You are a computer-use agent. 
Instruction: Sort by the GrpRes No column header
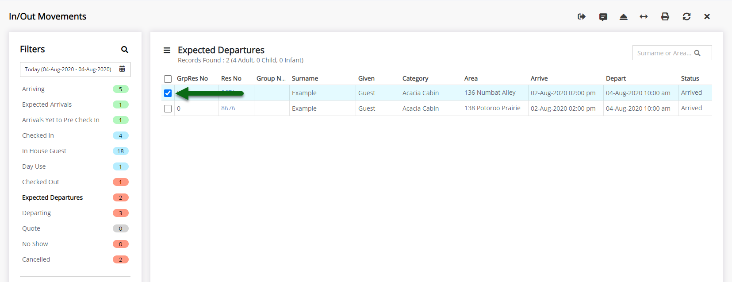[192, 78]
